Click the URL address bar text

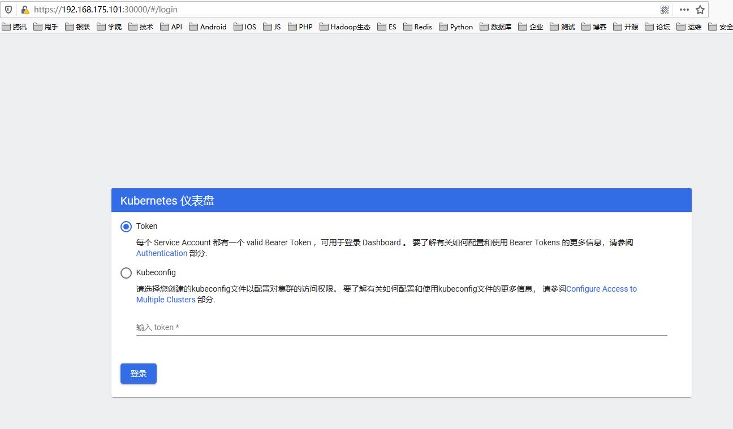click(106, 10)
